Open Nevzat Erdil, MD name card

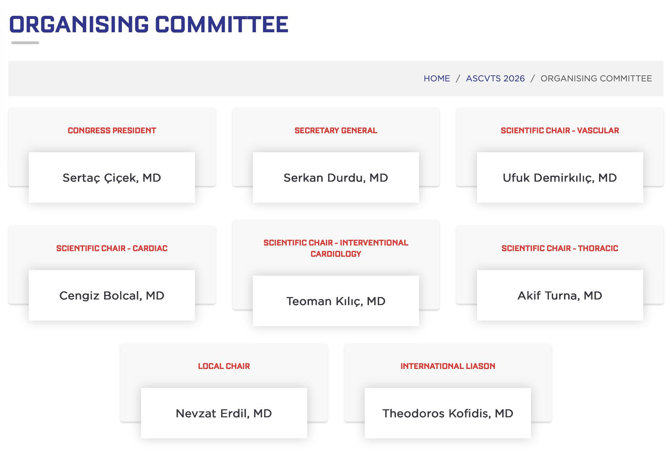coord(224,413)
